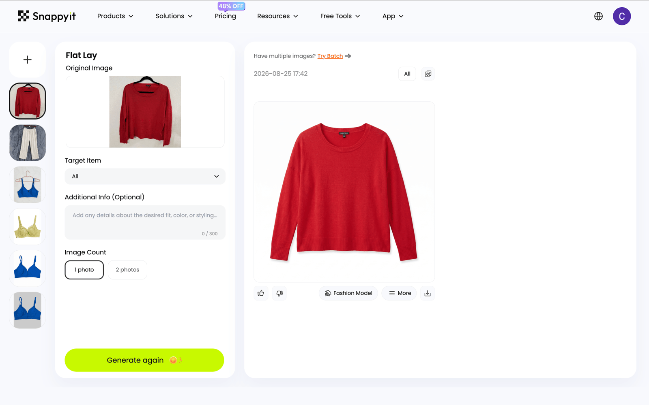The width and height of the screenshot is (649, 405).
Task: Click the All filter button
Action: (407, 74)
